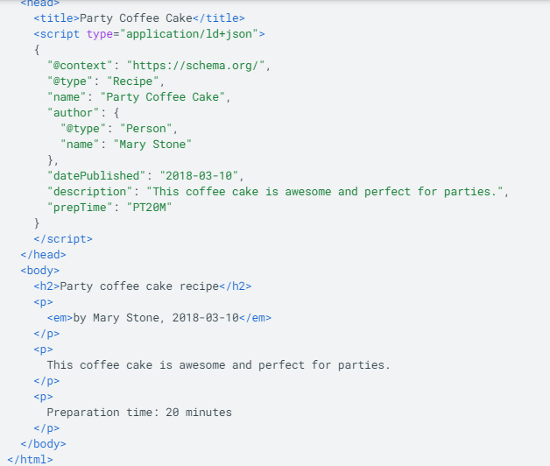Click the "prepTime": "PT20M" line
Screen dimensions: 550x466
coord(109,208)
